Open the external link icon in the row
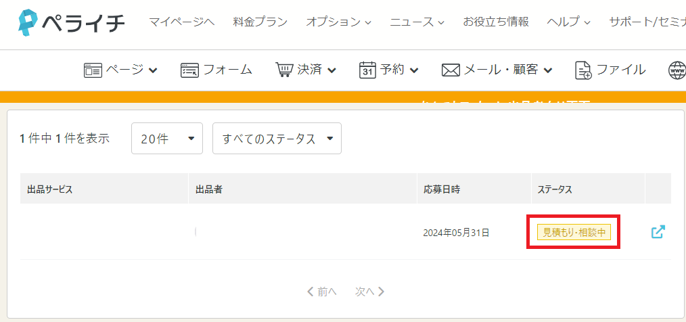686x322 pixels. click(658, 232)
